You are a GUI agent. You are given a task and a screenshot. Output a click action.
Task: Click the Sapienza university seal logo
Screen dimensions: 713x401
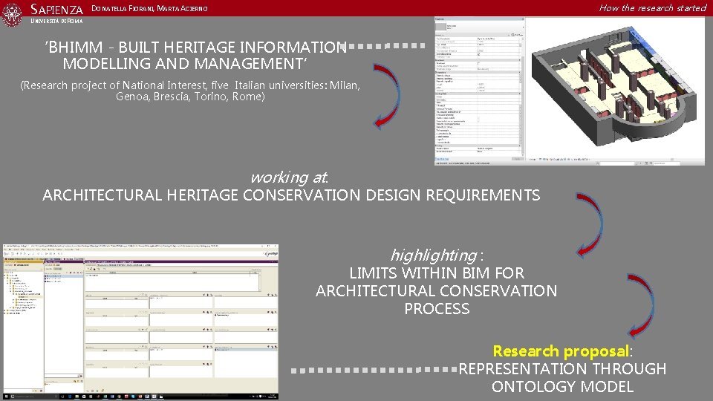click(x=12, y=13)
